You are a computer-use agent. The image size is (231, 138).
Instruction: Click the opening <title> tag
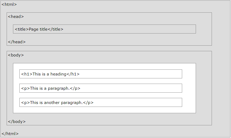point(22,29)
